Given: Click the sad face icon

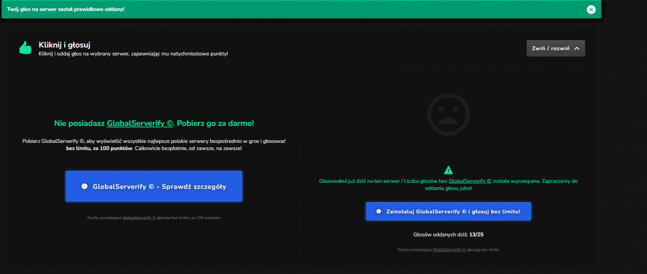Looking at the screenshot, I should 448,114.
